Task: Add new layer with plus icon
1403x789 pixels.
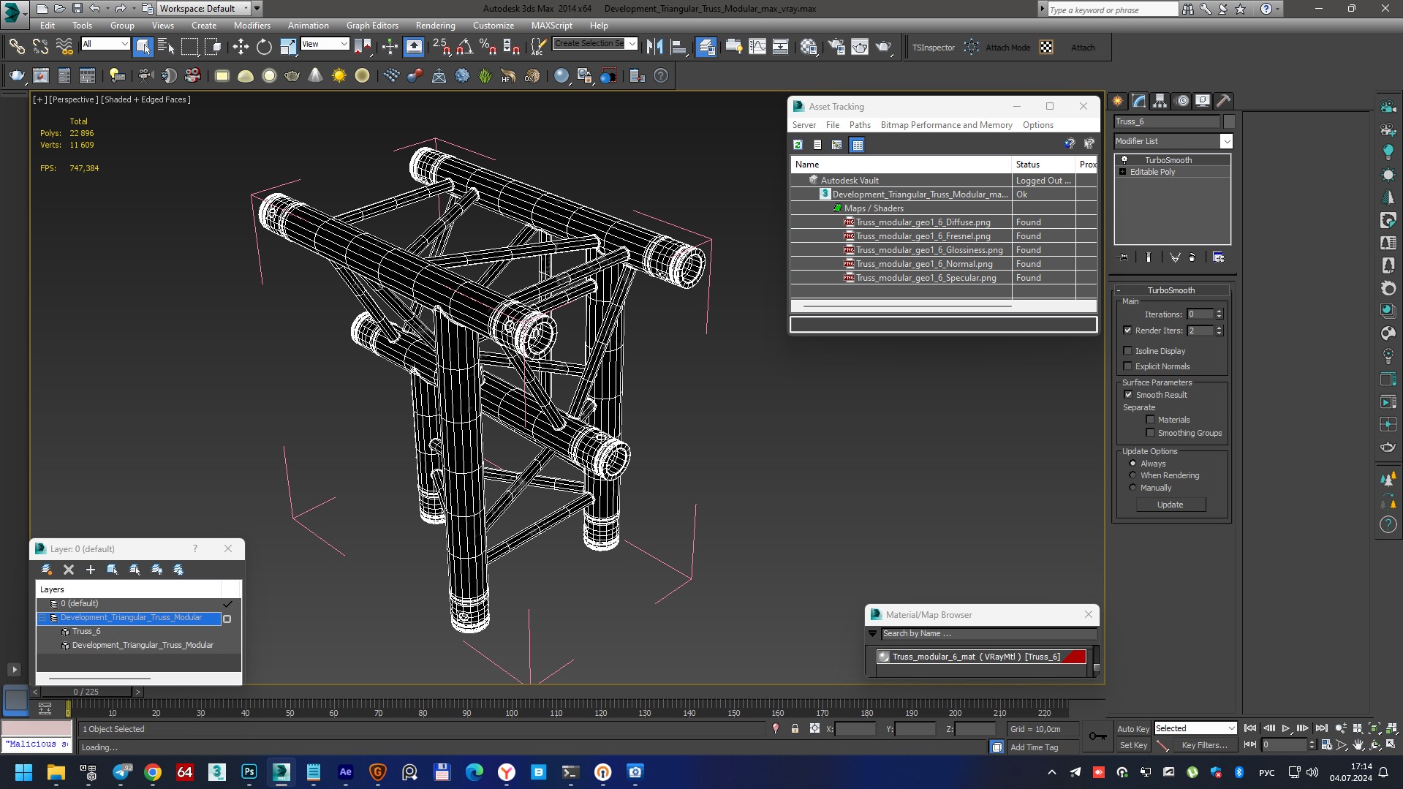Action: (91, 570)
